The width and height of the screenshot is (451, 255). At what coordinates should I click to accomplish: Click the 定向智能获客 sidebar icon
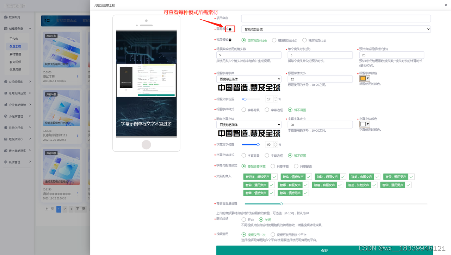(x=6, y=151)
